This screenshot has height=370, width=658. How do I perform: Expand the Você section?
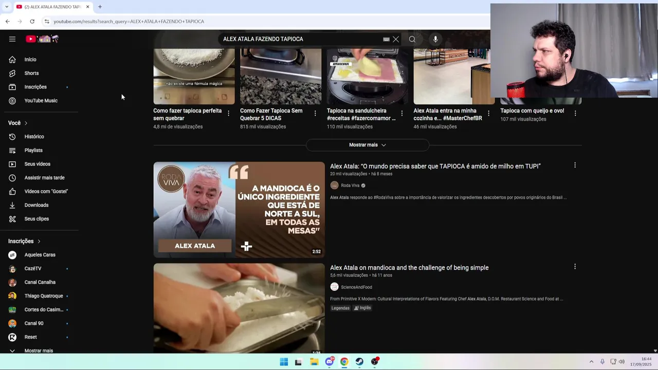[x=18, y=123]
